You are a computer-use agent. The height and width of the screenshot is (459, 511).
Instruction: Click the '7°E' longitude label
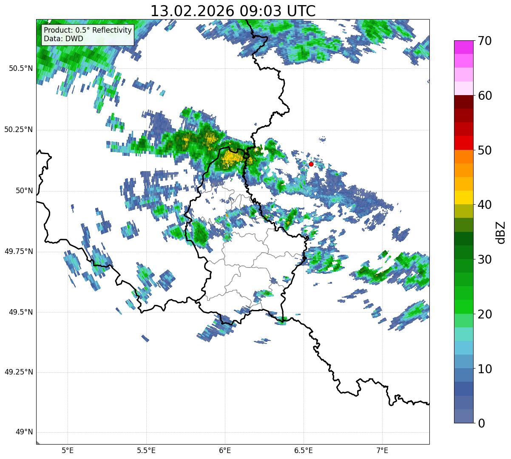[x=382, y=450]
